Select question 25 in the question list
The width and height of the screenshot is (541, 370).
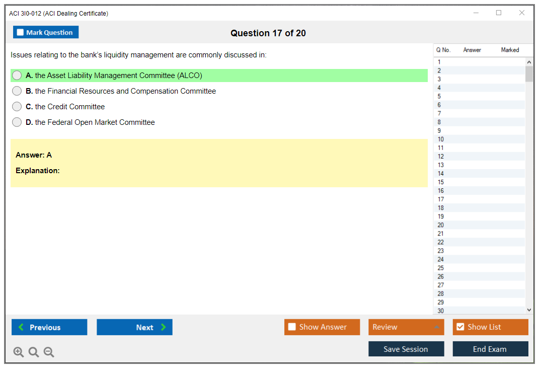tap(441, 268)
